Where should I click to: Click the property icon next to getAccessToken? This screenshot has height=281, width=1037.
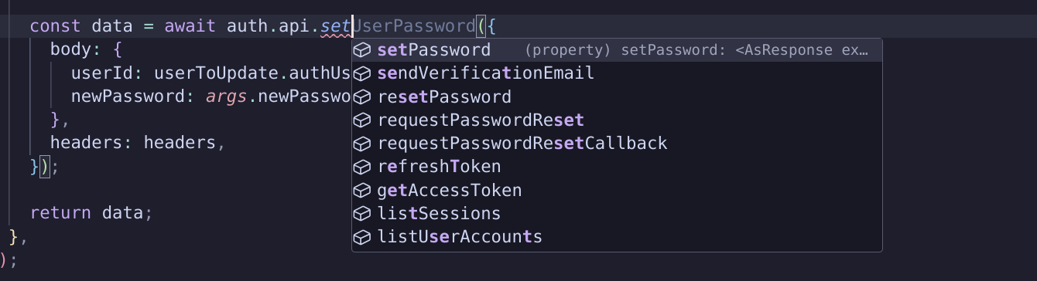point(363,190)
